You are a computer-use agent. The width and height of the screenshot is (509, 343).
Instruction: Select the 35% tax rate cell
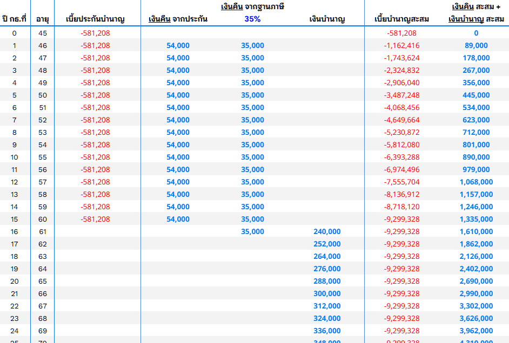(x=252, y=19)
